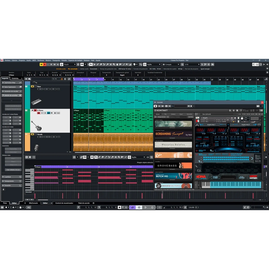Open the Transporte menu
The width and height of the screenshot is (269, 269).
(x=56, y=60)
